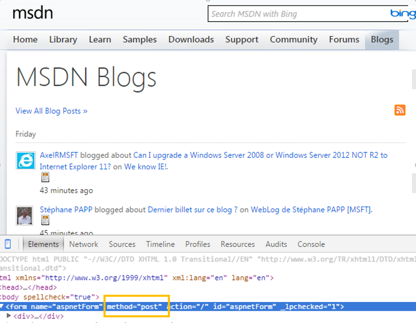
Task: Switch to the Sources tab in DevTools
Action: tap(122, 244)
